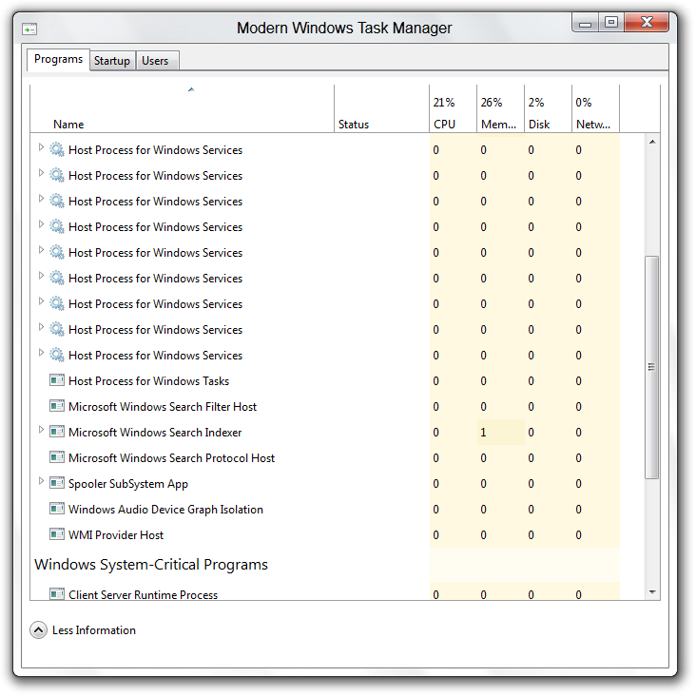Select Microsoft Windows Search Indexer text
The width and height of the screenshot is (696, 696).
155,433
